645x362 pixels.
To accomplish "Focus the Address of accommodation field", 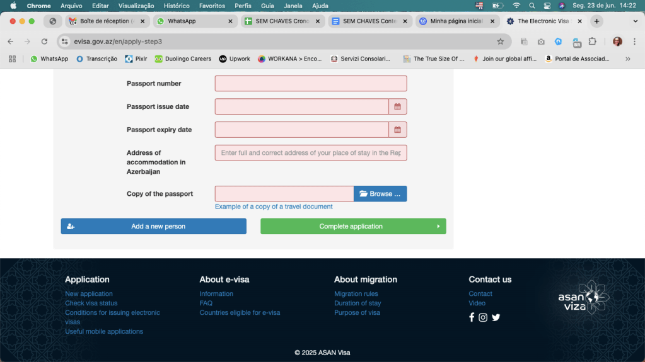I will (310, 153).
